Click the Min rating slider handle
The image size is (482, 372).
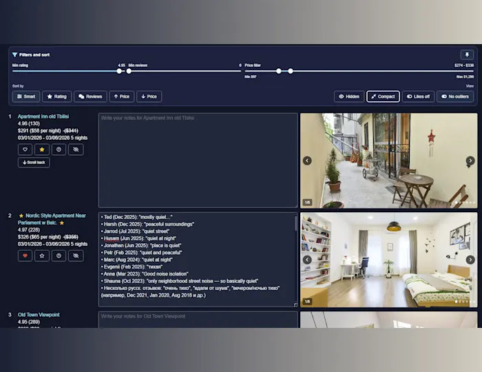[x=119, y=71]
